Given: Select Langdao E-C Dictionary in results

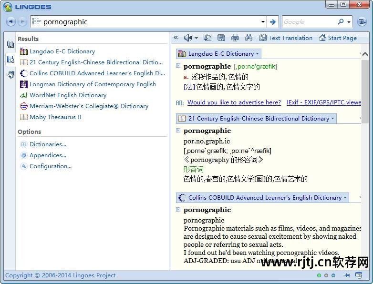Looking at the screenshot, I should click(x=62, y=51).
